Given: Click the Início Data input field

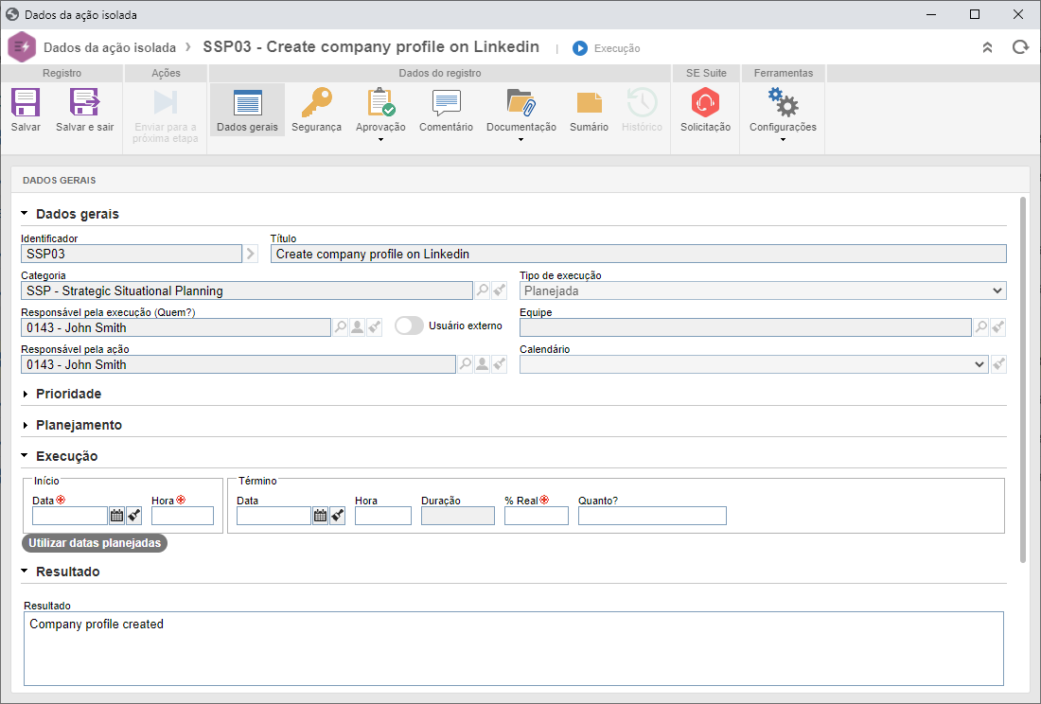Looking at the screenshot, I should (x=70, y=516).
